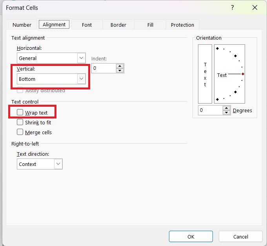Confirm with the OK button

pos(191,237)
